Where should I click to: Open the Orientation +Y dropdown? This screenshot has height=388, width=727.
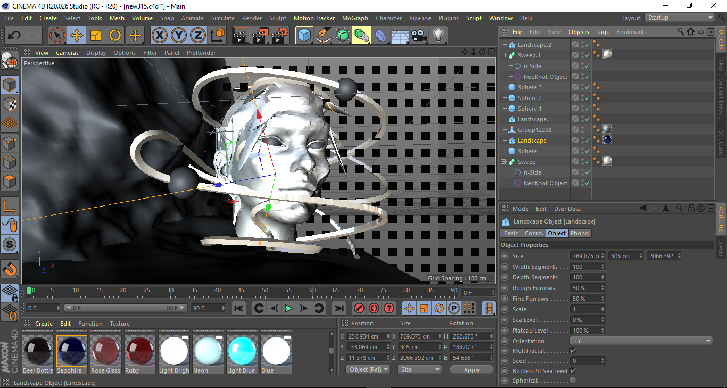coord(641,341)
